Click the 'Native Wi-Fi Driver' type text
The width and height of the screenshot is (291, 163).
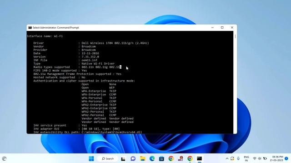[x=98, y=63]
